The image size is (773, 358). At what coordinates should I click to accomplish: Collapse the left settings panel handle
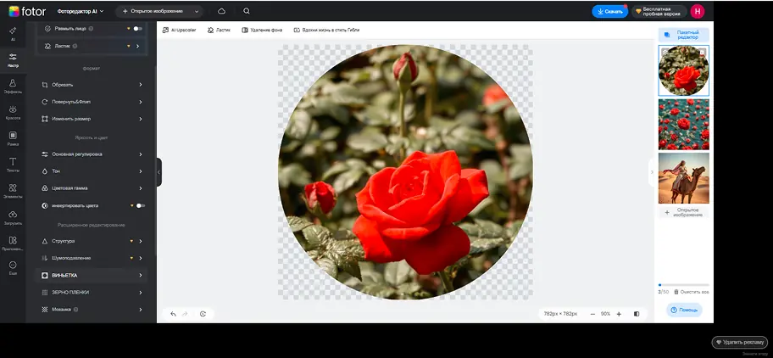click(158, 172)
